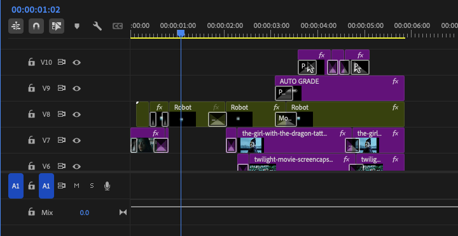This screenshot has height=236, width=458.
Task: Toggle lock on track V6
Action: 31,166
